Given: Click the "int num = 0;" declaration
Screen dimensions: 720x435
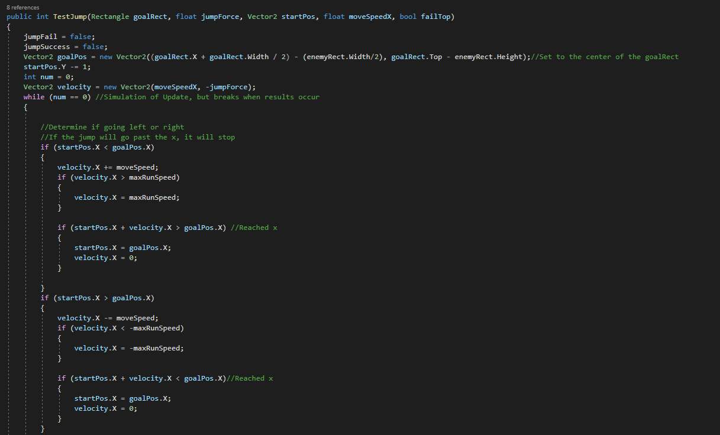Looking at the screenshot, I should click(x=49, y=77).
